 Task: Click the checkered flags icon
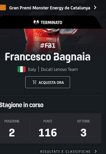click(x=36, y=22)
